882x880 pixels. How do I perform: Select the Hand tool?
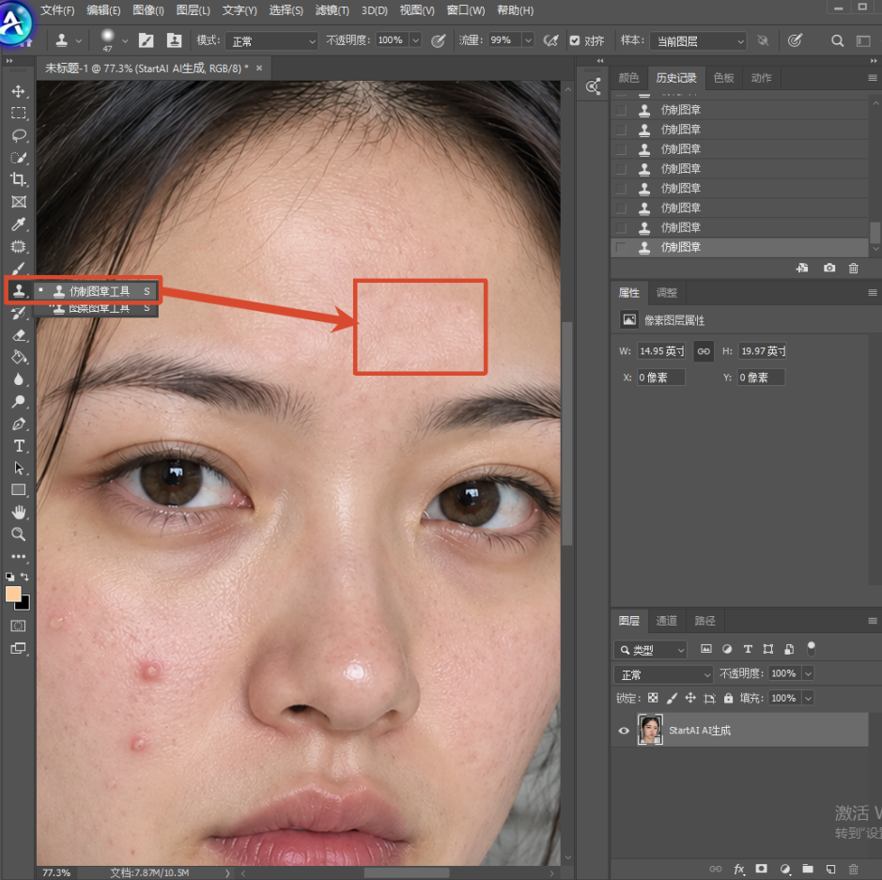(19, 512)
